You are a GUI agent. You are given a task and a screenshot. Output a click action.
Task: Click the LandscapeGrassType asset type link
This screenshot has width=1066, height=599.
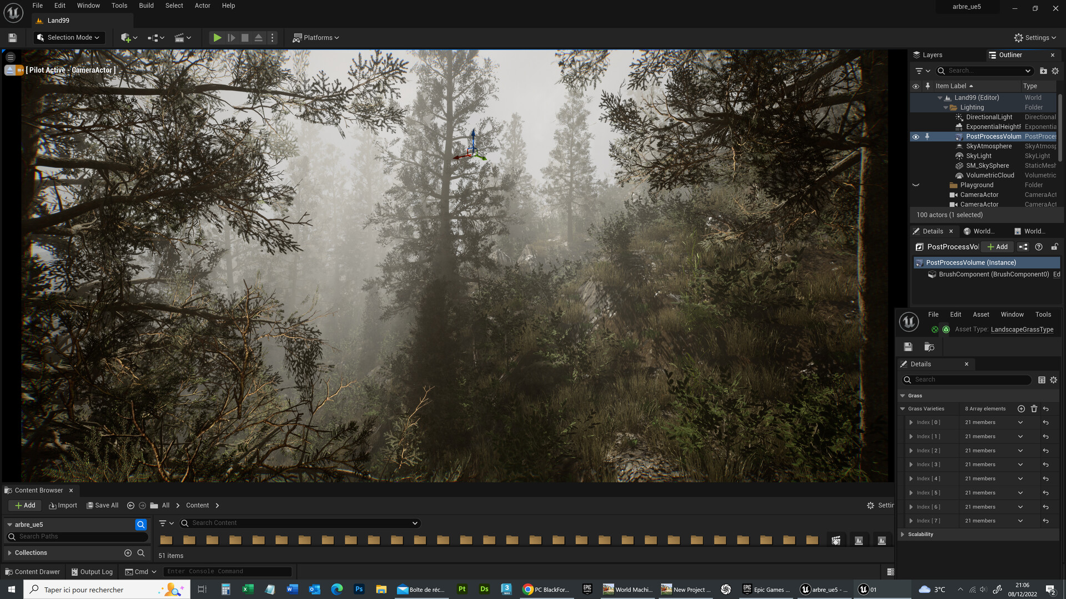1022,329
